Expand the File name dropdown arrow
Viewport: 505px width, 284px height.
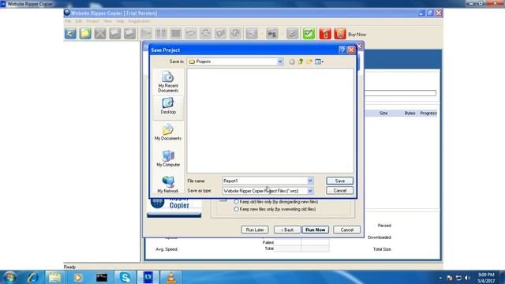click(310, 181)
